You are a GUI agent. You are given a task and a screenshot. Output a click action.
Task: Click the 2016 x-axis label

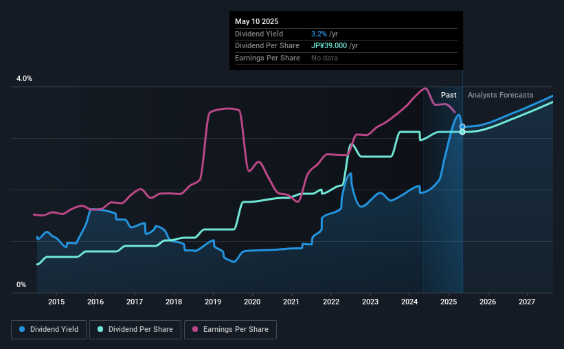pyautogui.click(x=95, y=302)
